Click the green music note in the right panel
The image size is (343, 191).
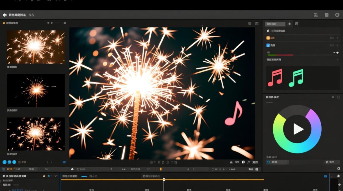pos(296,78)
